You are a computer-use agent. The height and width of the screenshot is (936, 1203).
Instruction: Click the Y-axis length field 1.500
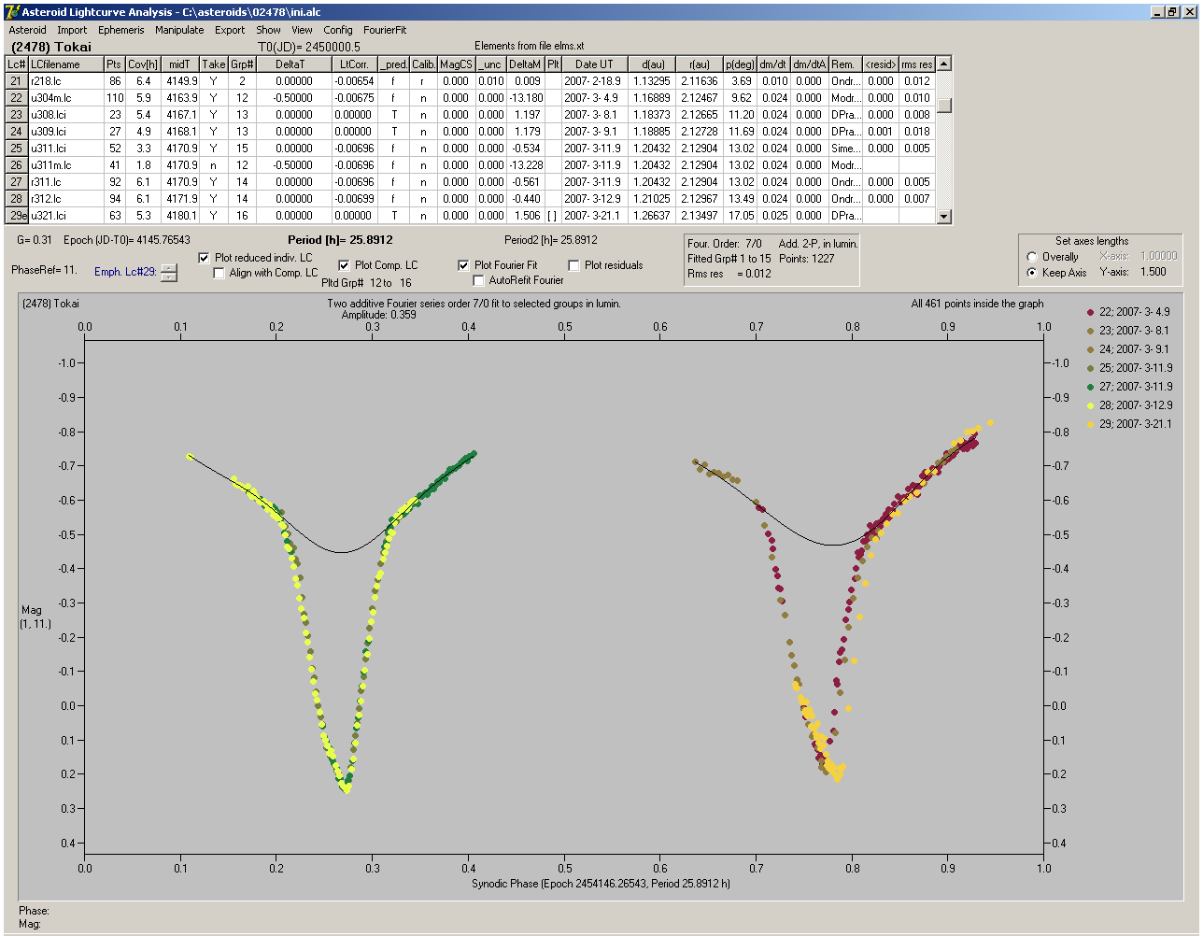1153,272
